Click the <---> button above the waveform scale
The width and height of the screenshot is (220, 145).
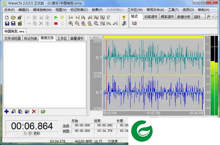pos(96,37)
